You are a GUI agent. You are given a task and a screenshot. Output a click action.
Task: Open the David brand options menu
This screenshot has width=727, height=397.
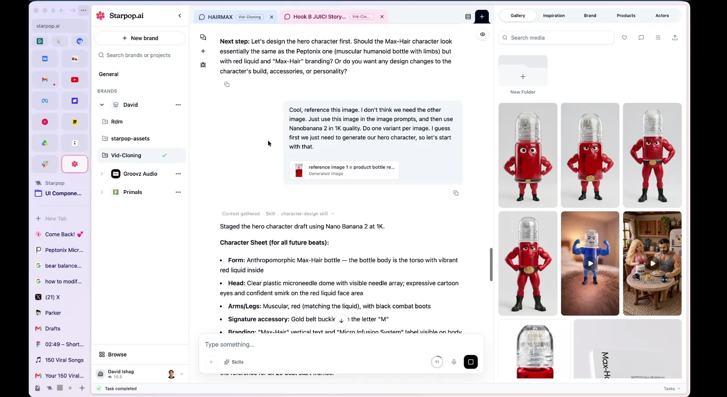[x=178, y=105]
